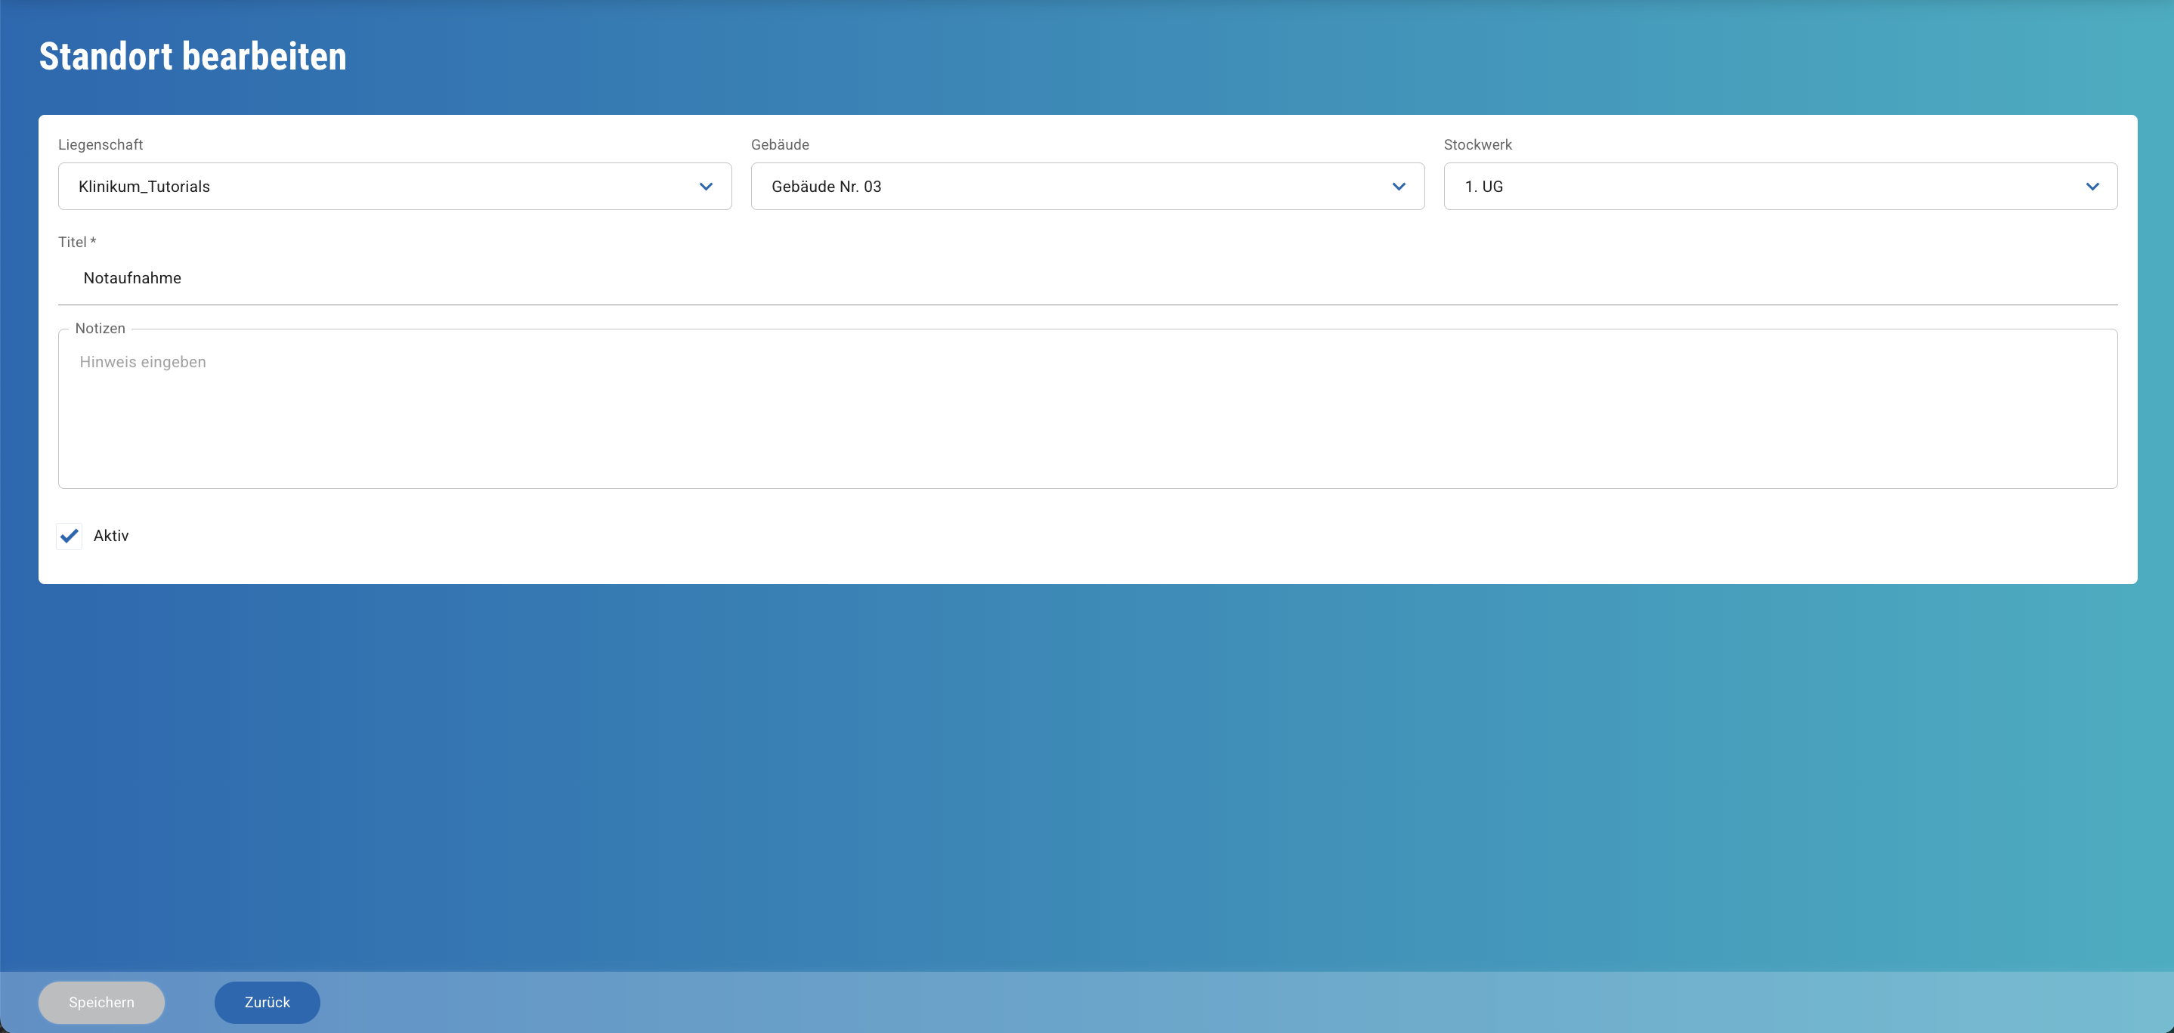2174x1033 pixels.
Task: Click the Liegenschaft dropdown chevron arrow
Action: [706, 187]
